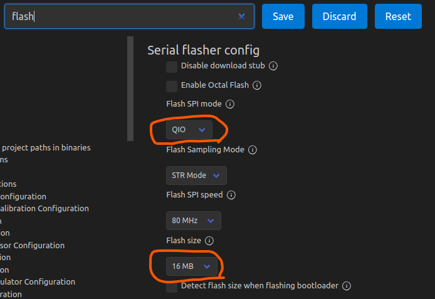The width and height of the screenshot is (435, 299).
Task: Show info for Detect flash size option
Action: [347, 286]
